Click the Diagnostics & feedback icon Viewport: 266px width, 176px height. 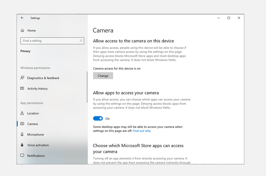tap(22, 78)
